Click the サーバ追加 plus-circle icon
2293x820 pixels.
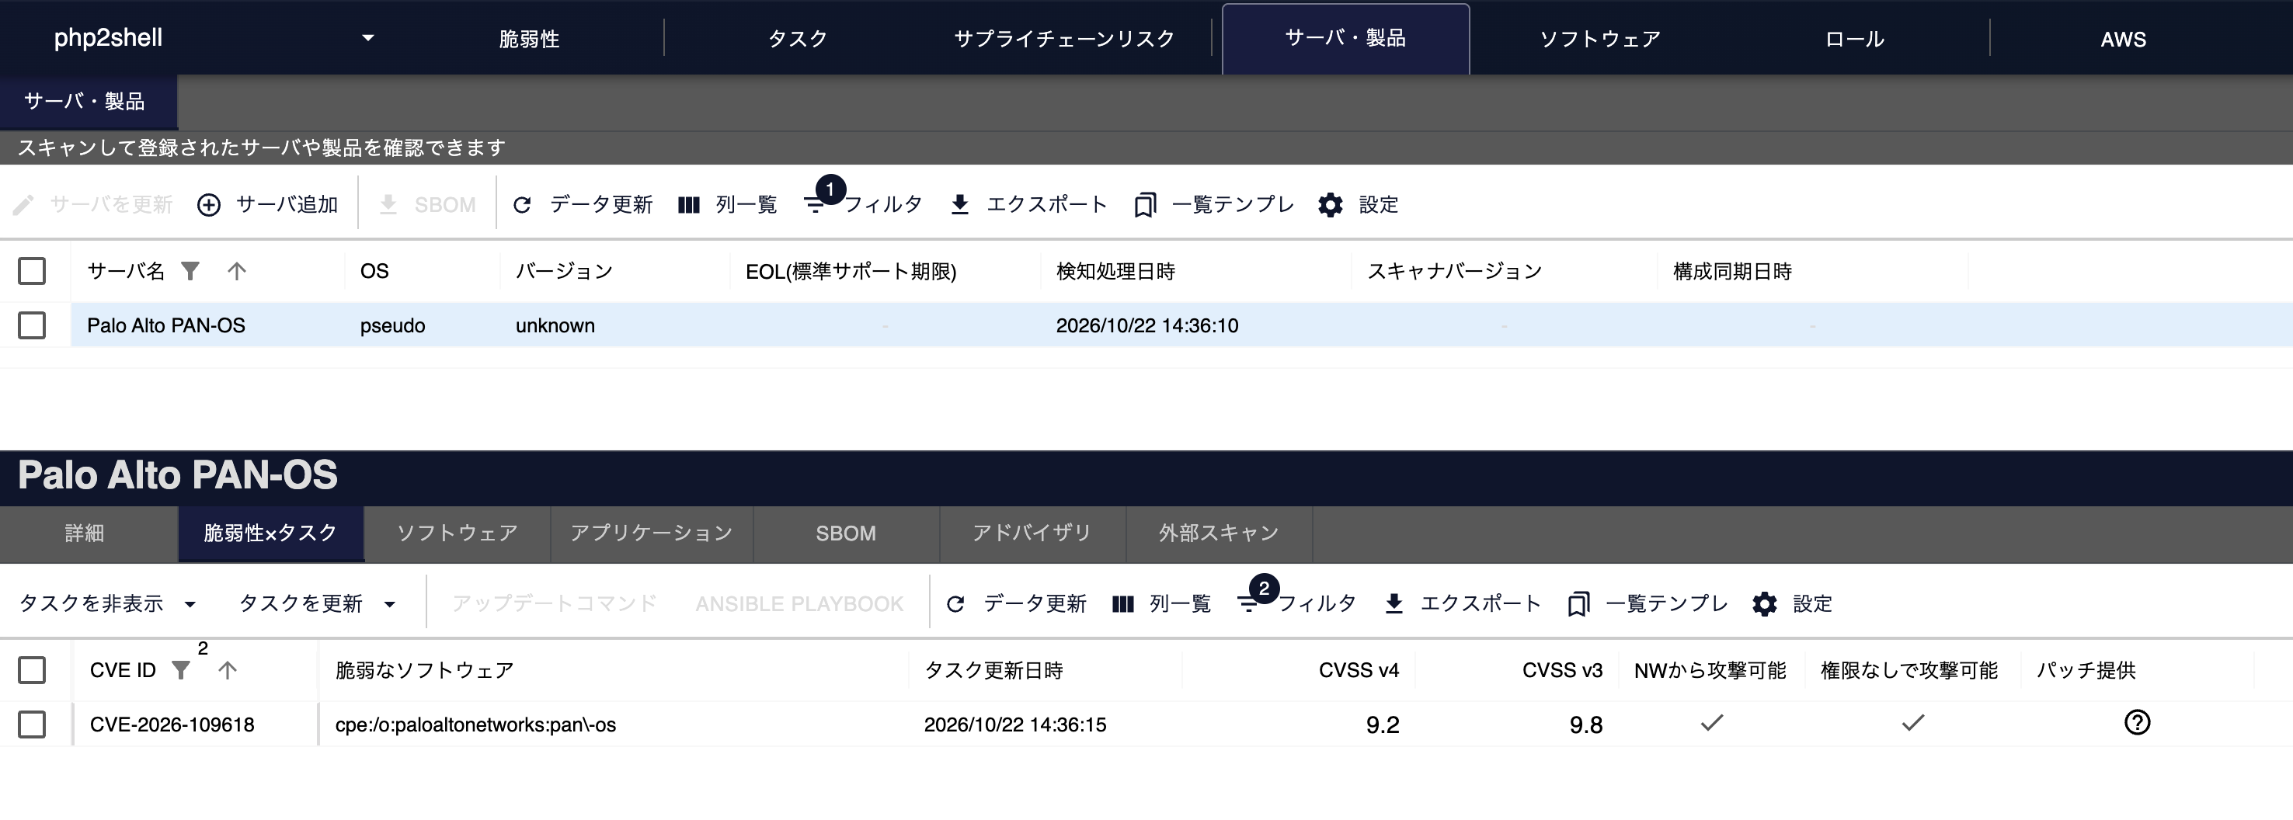point(208,205)
